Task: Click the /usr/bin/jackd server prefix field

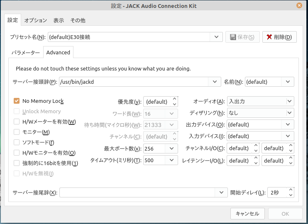Action: tap(134, 82)
